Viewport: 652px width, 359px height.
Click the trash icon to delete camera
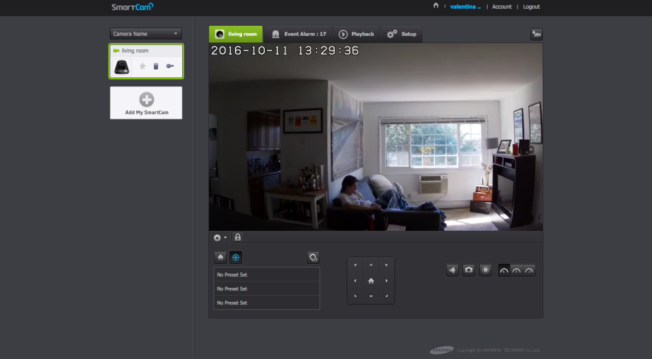point(156,66)
